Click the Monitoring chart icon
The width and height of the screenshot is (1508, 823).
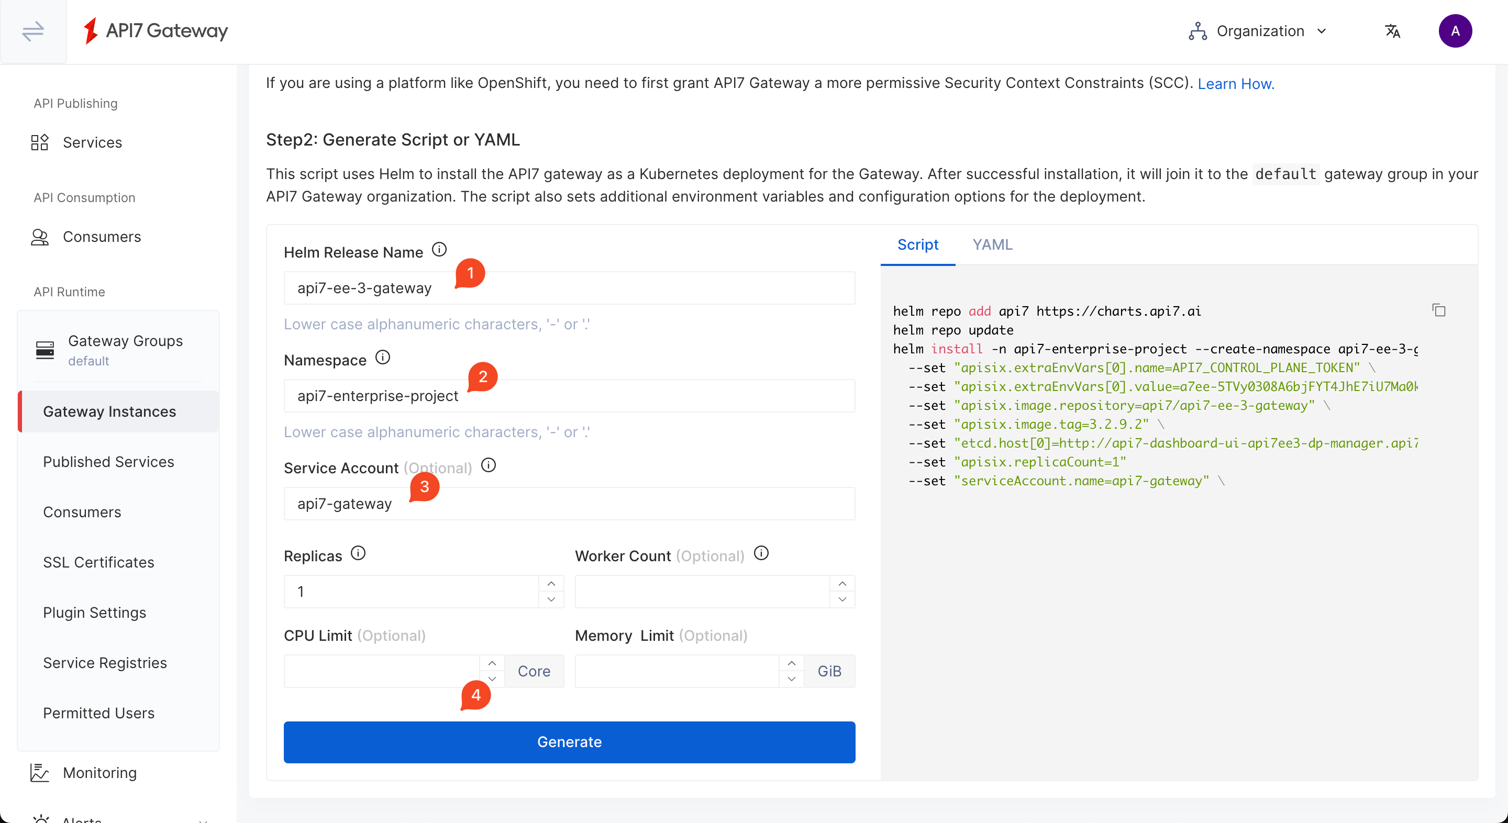click(x=39, y=773)
